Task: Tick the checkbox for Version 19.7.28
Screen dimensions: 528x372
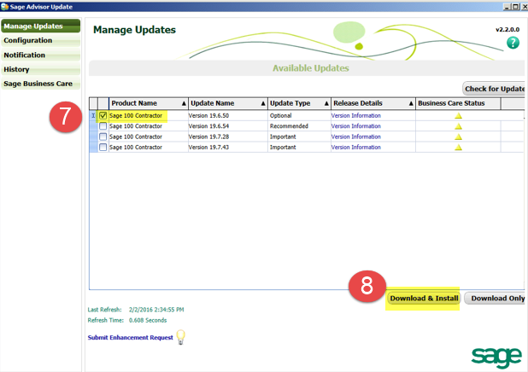Action: coord(103,137)
